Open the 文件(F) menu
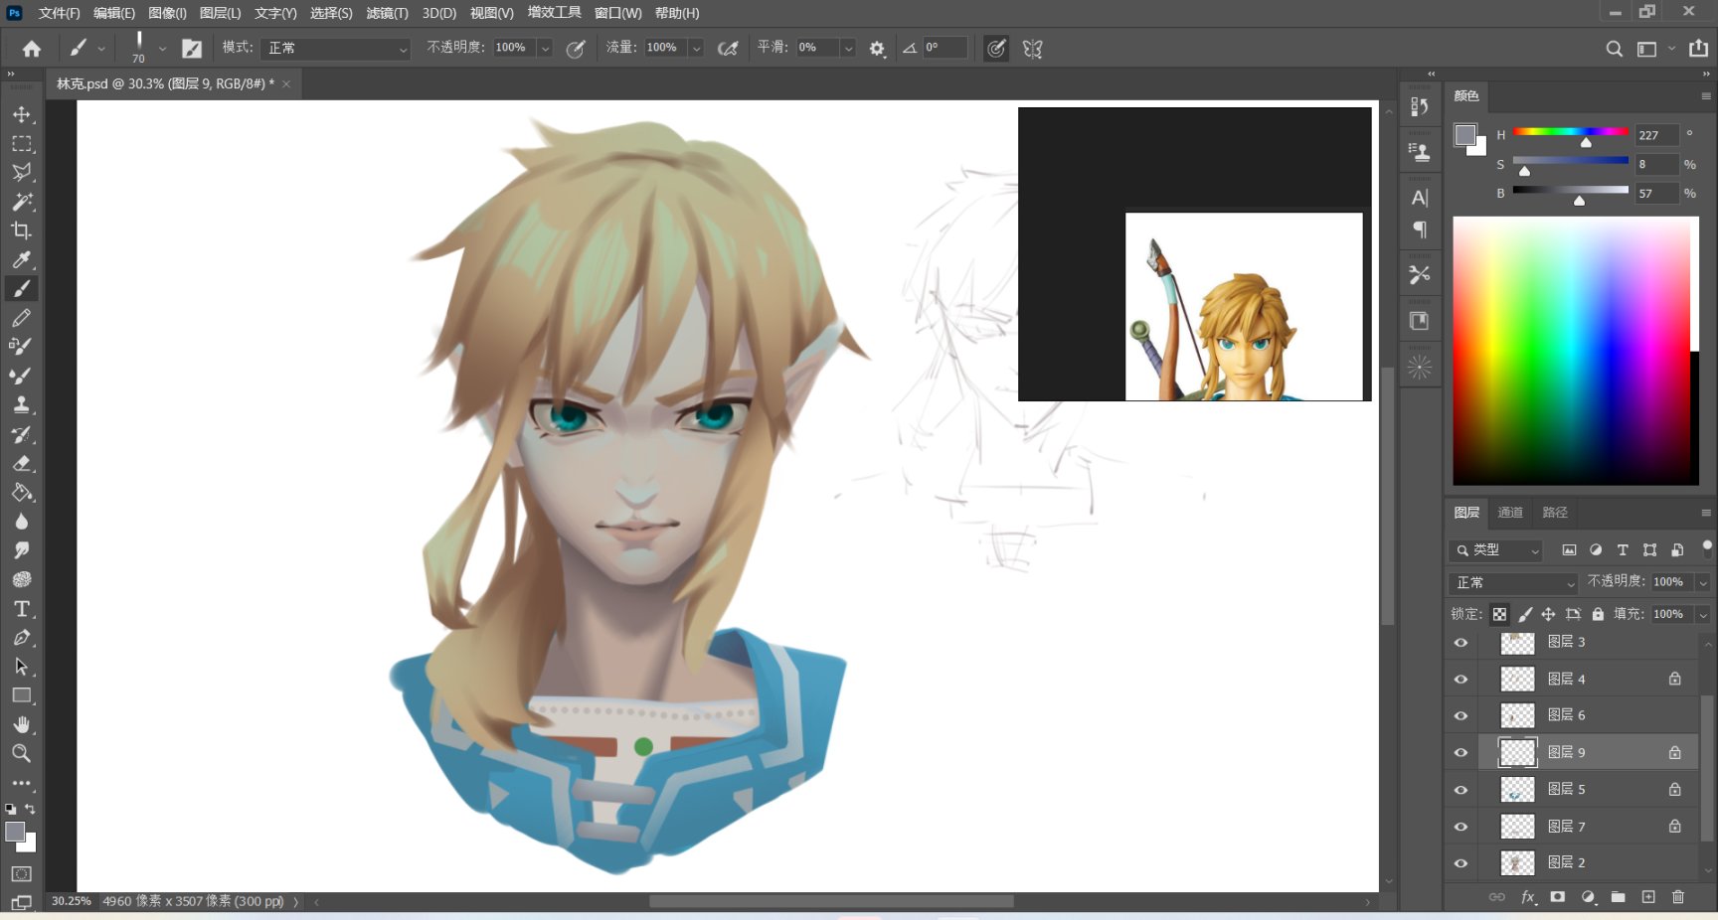The width and height of the screenshot is (1718, 920). coord(59,13)
